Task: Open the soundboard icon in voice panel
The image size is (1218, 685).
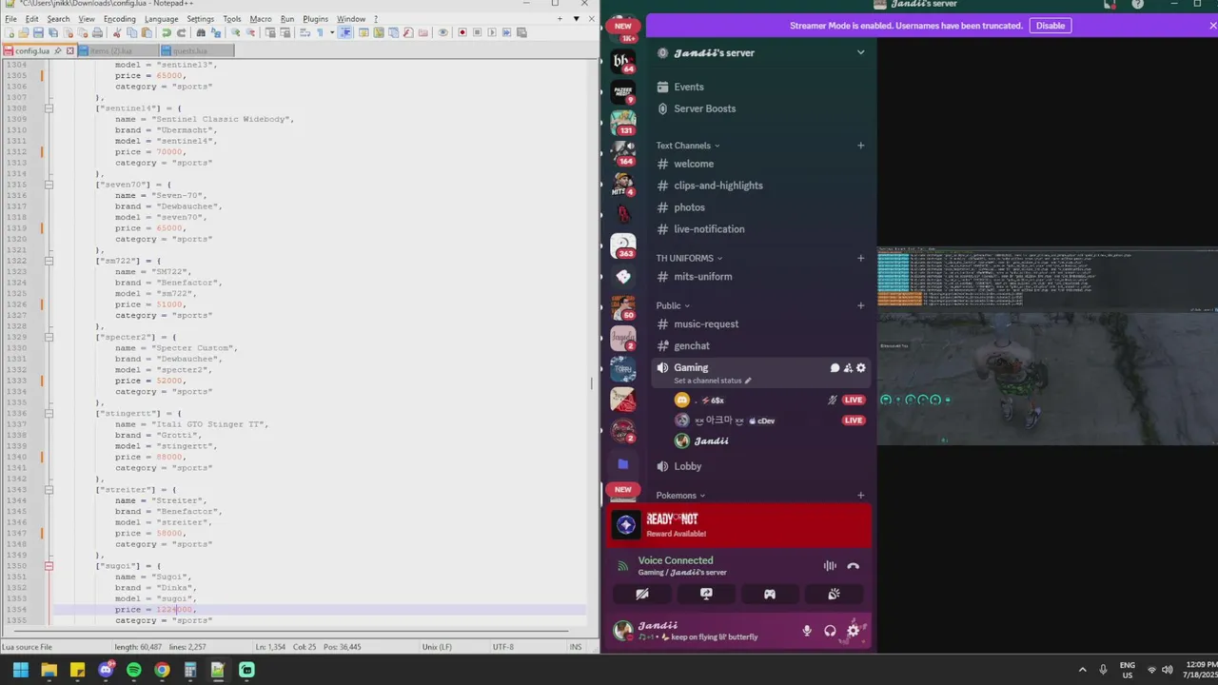Action: pyautogui.click(x=834, y=594)
